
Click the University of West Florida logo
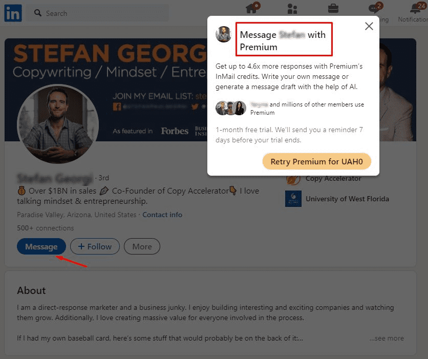[293, 199]
